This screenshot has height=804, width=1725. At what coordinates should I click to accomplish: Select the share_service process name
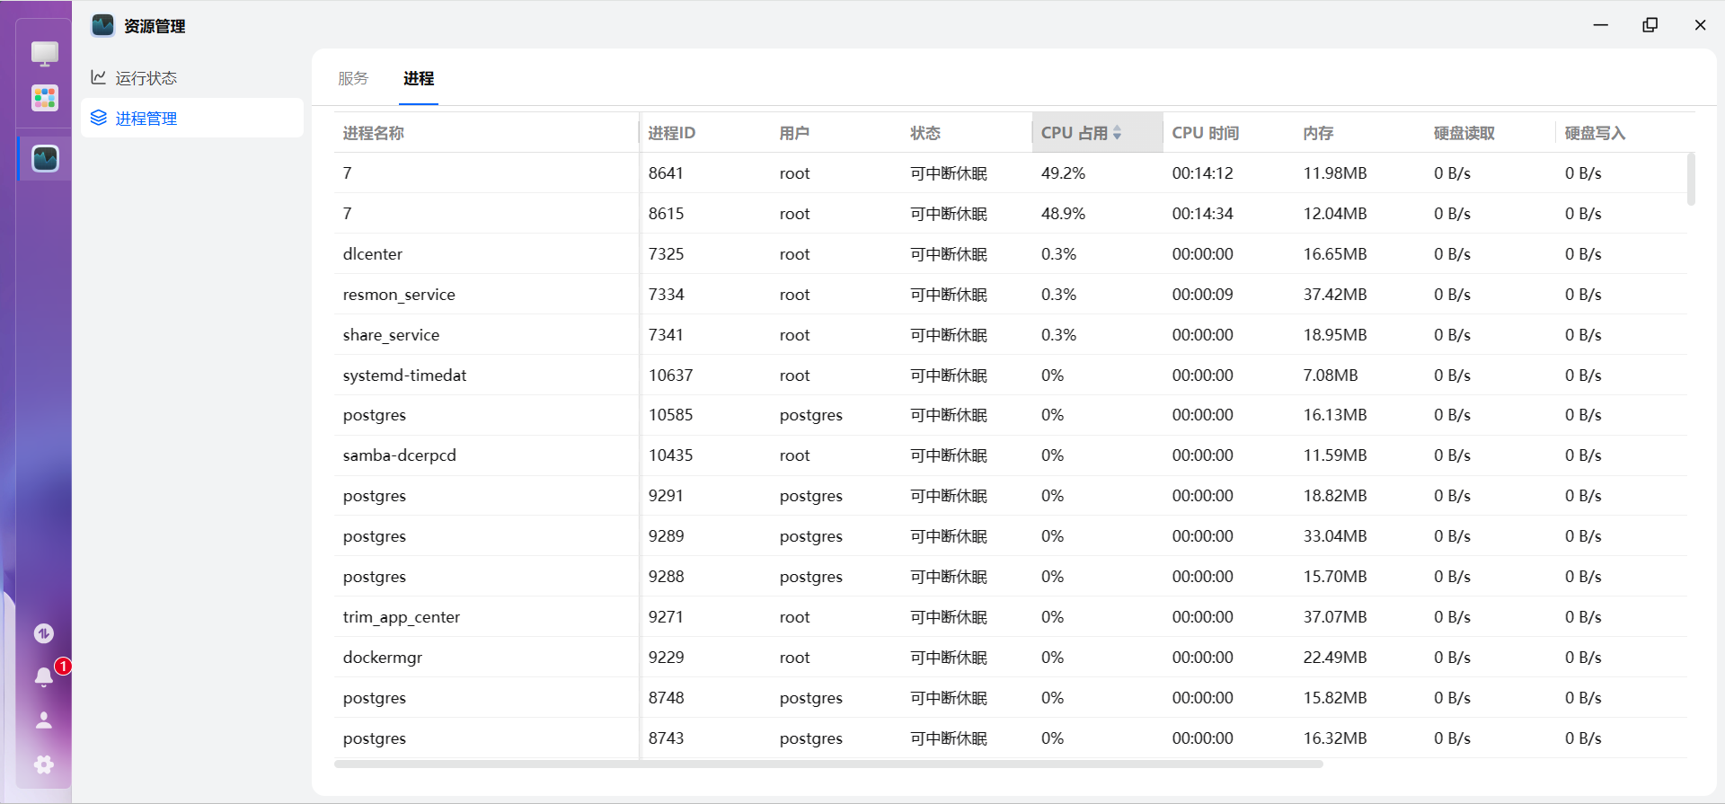point(391,335)
